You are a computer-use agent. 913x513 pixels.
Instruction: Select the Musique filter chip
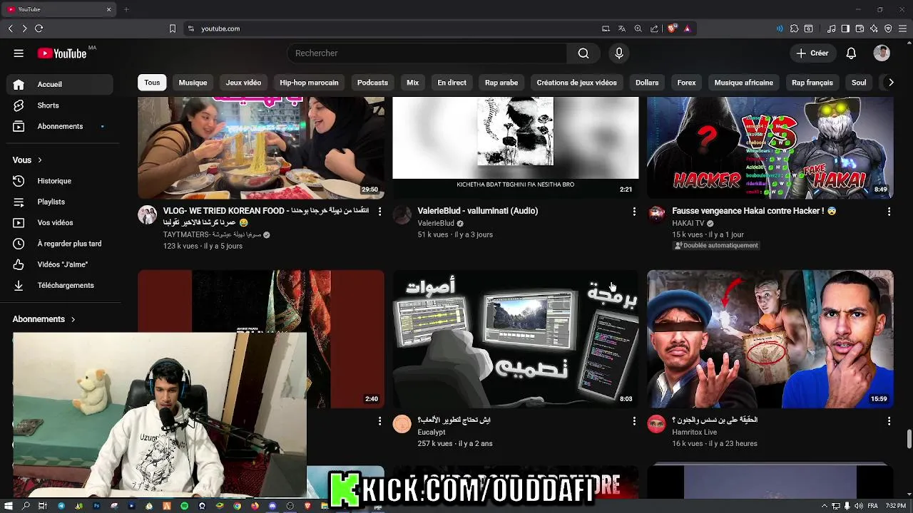tap(193, 83)
